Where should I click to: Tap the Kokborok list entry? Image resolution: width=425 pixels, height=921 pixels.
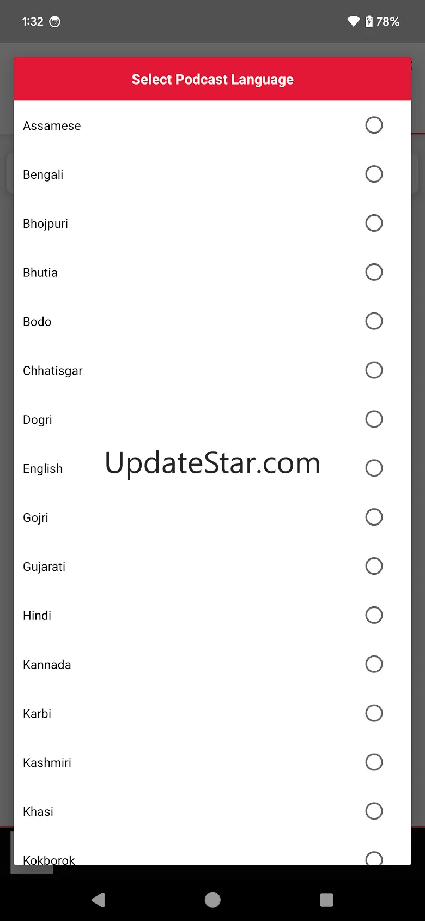(49, 859)
